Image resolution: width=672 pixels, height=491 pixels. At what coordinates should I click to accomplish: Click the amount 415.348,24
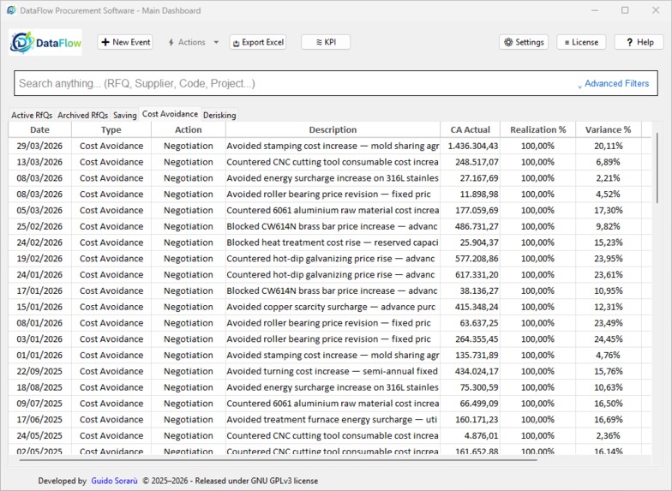point(477,307)
